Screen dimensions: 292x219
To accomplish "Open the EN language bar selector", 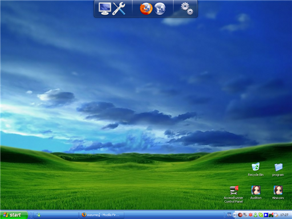I will (229, 215).
